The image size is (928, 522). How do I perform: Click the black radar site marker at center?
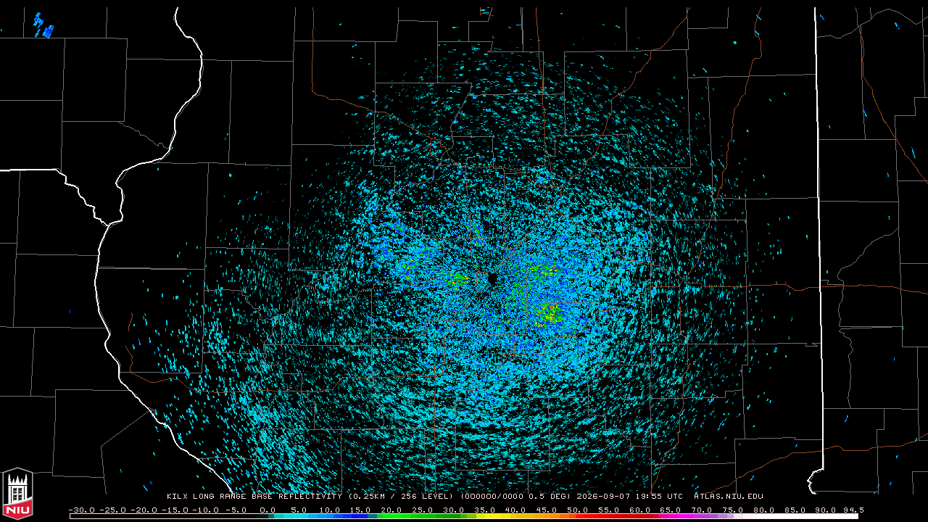coord(492,279)
